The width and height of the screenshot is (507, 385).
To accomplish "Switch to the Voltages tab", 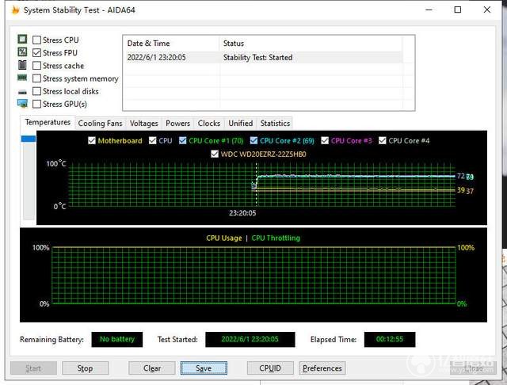I will [x=144, y=123].
